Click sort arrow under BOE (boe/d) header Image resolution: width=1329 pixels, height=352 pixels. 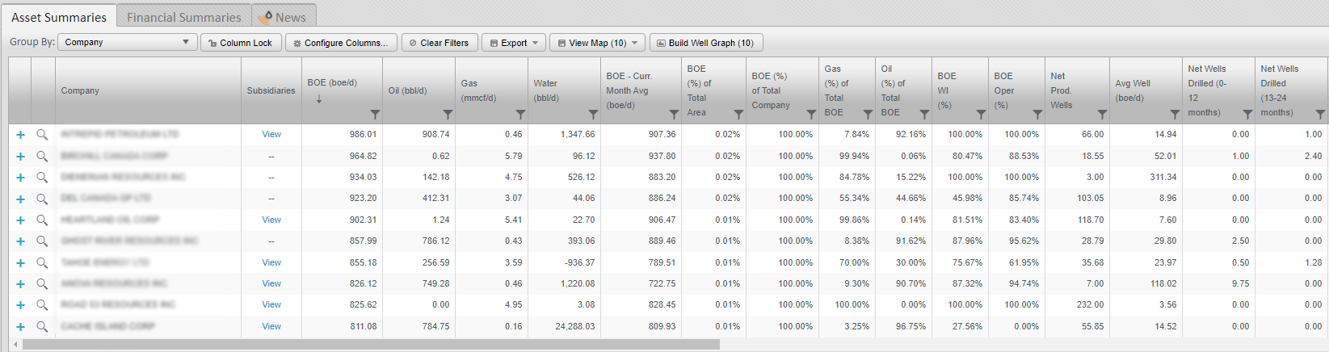click(x=319, y=99)
